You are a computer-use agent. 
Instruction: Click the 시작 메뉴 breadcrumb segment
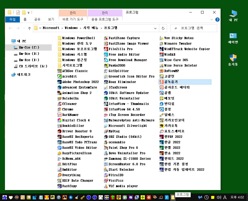pyautogui.click(x=91, y=28)
